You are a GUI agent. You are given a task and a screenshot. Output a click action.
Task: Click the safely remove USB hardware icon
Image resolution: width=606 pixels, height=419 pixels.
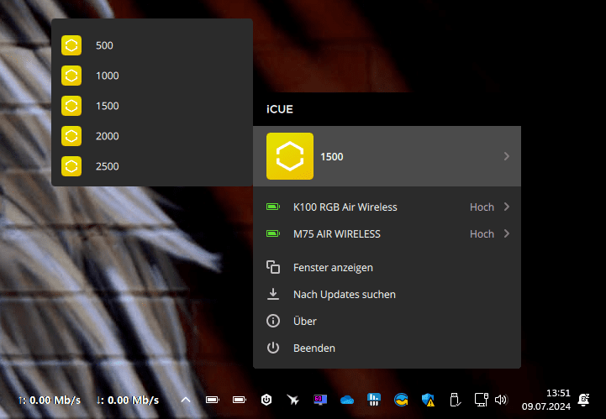(455, 400)
